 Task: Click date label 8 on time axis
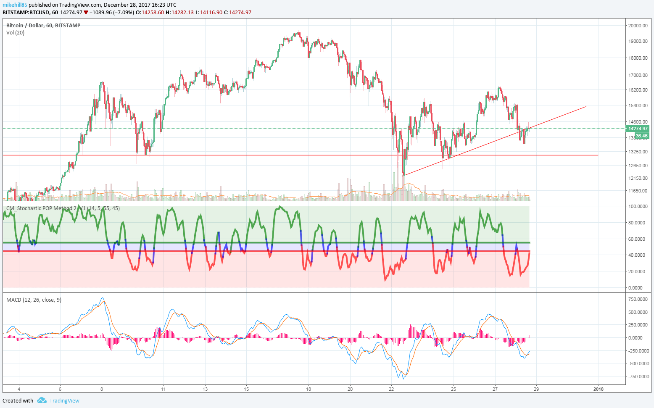[x=102, y=389]
